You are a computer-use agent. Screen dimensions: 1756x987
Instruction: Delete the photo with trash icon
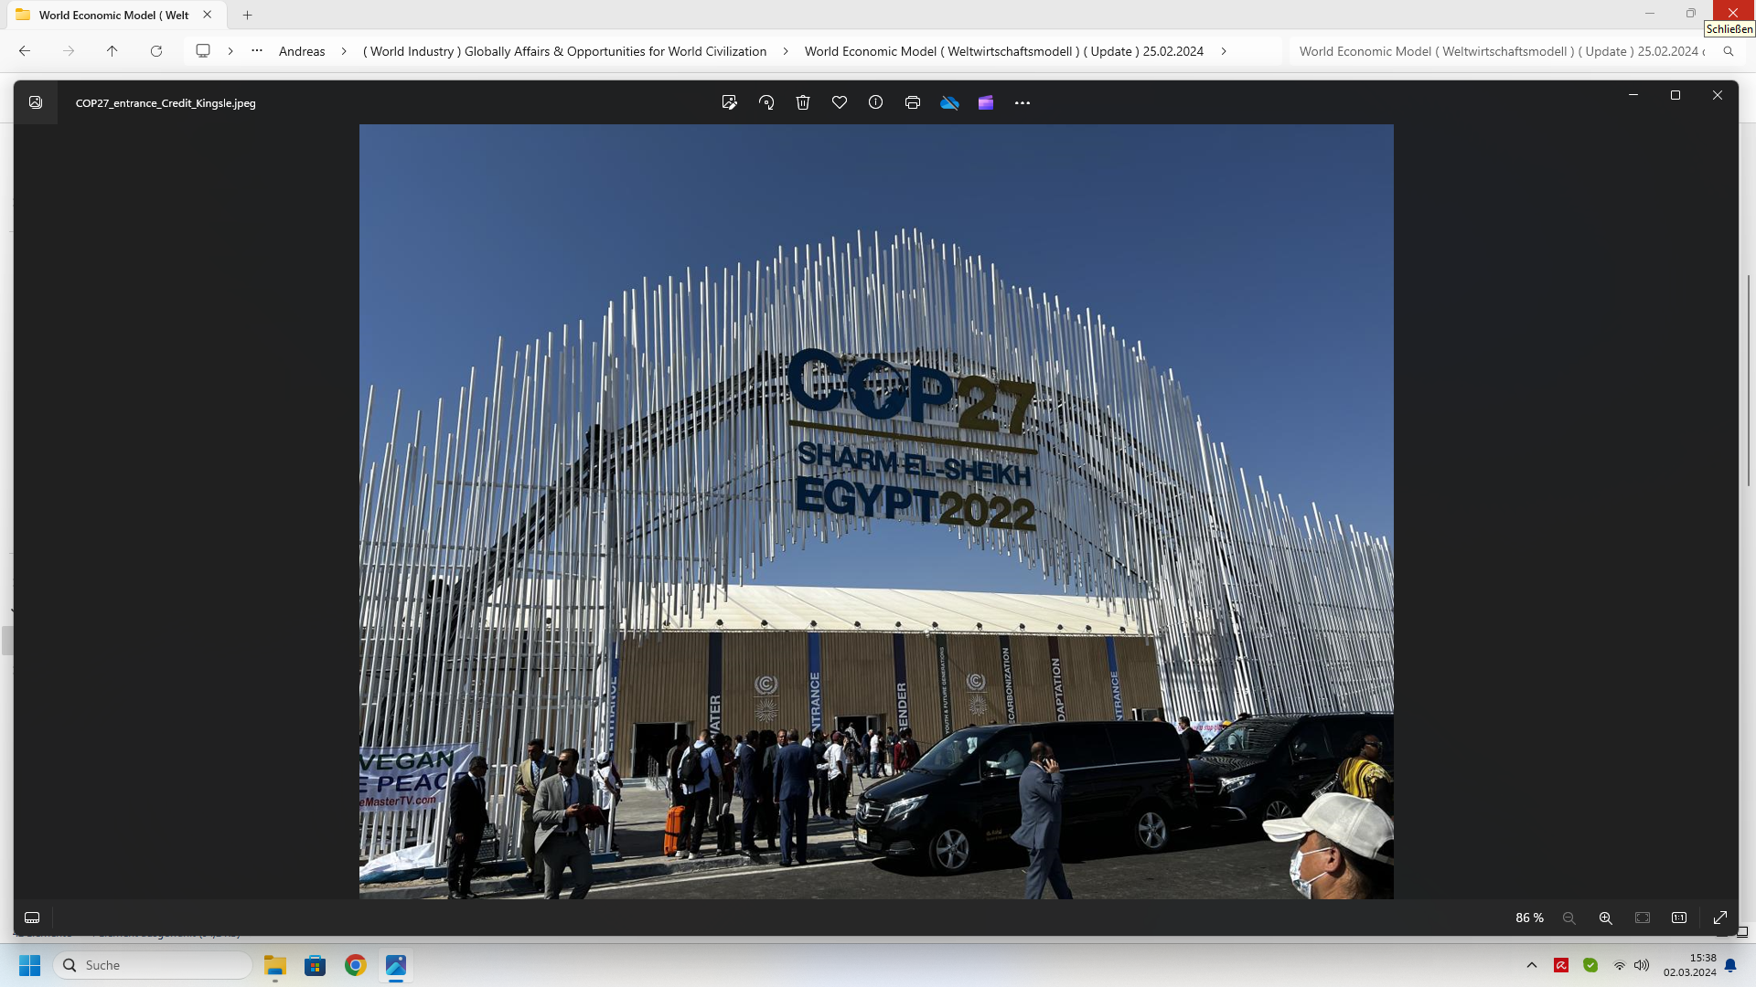pos(803,102)
